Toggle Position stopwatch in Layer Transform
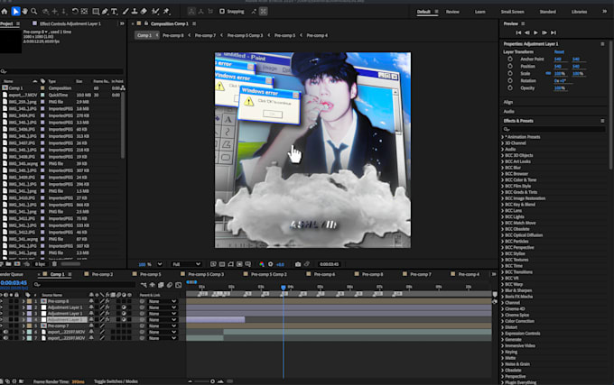614x385 pixels. click(x=510, y=66)
